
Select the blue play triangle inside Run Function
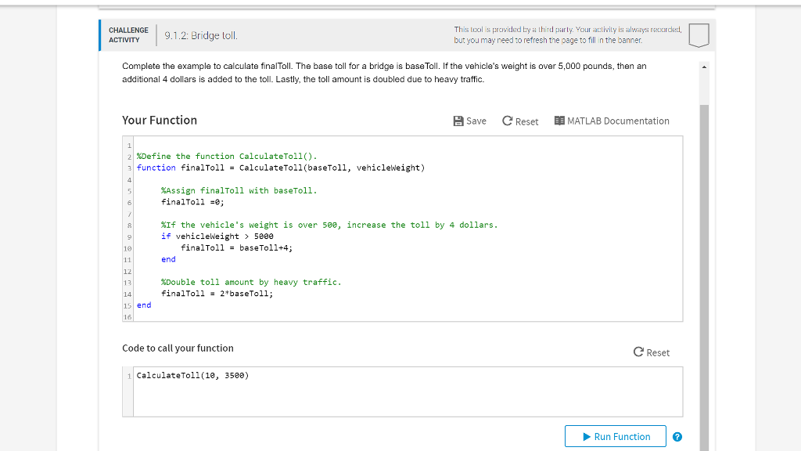tap(586, 436)
